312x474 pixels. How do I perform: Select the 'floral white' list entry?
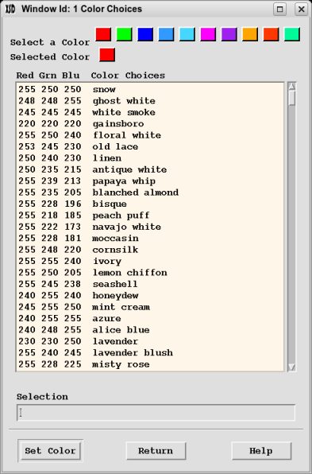[x=150, y=135]
